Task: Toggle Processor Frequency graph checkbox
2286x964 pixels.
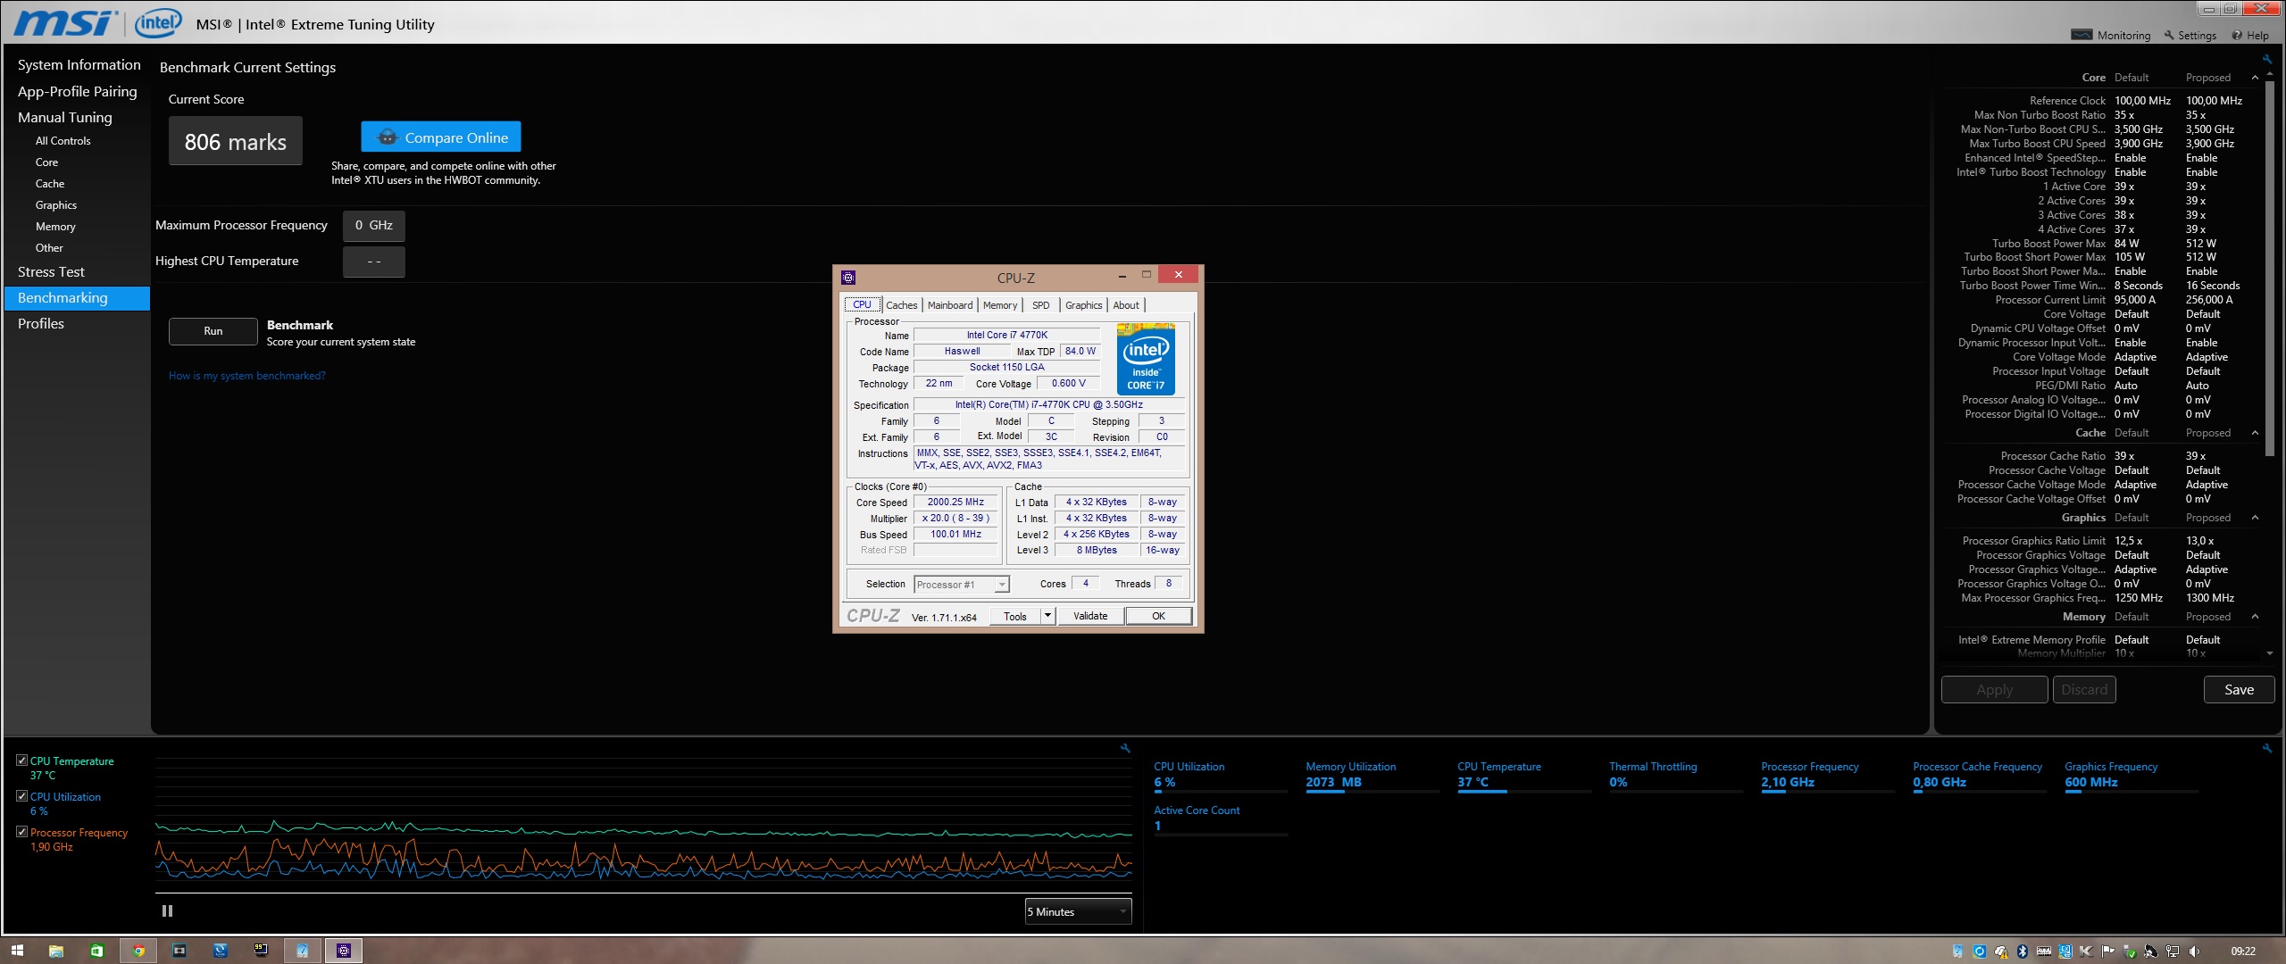Action: point(21,832)
